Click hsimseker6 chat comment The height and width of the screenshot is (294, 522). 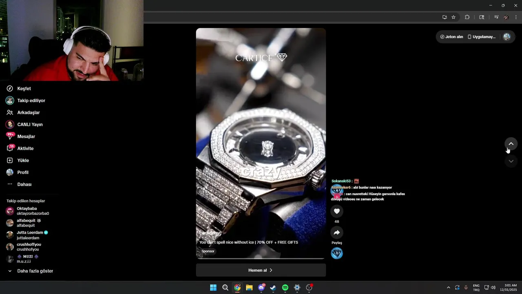point(362,187)
